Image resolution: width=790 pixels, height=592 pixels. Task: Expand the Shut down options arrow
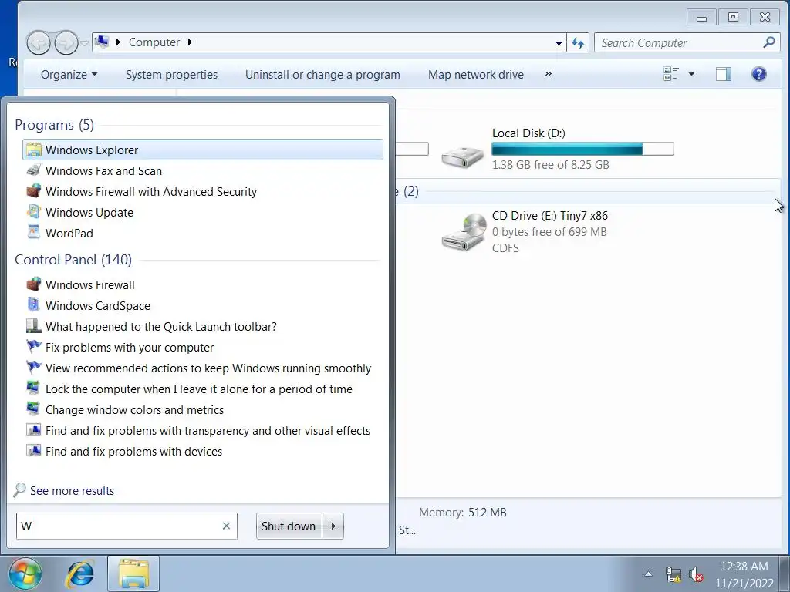[x=333, y=526]
